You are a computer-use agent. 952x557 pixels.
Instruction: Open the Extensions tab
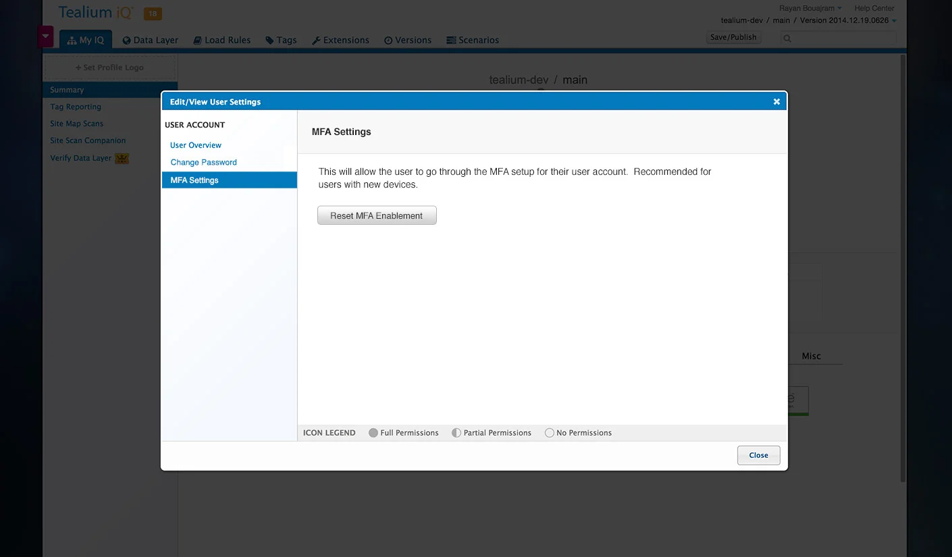click(340, 40)
